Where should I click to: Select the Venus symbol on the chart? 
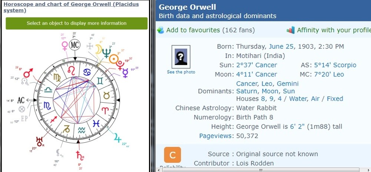pos(64,46)
